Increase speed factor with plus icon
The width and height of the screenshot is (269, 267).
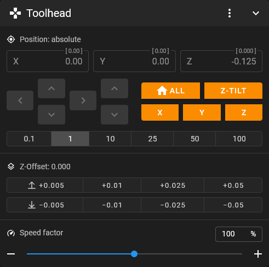point(258,254)
